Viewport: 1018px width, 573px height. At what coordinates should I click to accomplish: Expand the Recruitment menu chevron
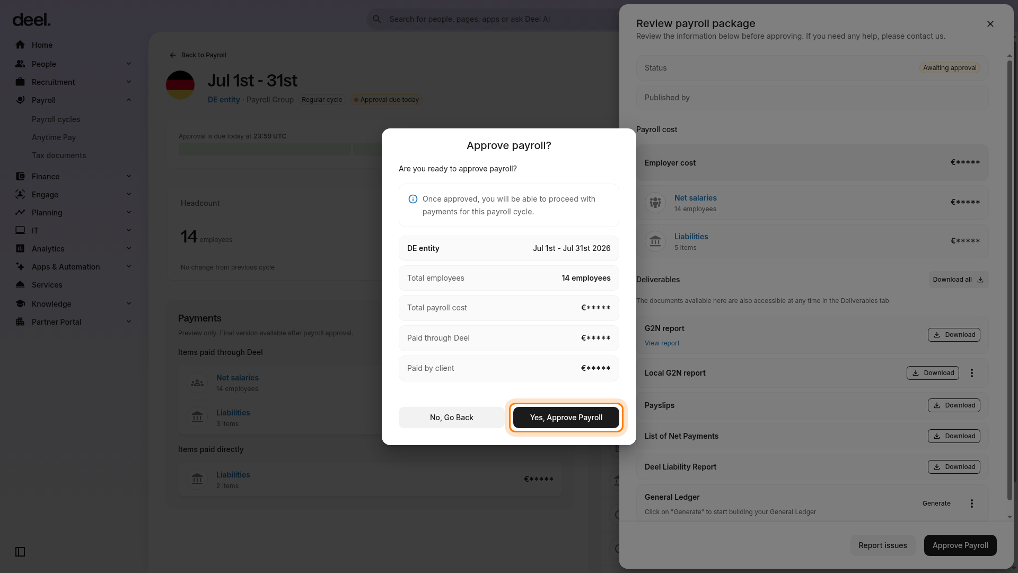(x=129, y=82)
